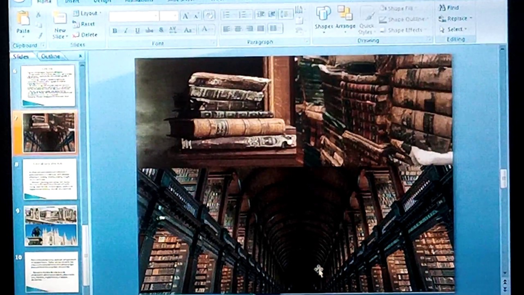Delete the selected slide
Image resolution: width=524 pixels, height=295 pixels.
tap(85, 35)
